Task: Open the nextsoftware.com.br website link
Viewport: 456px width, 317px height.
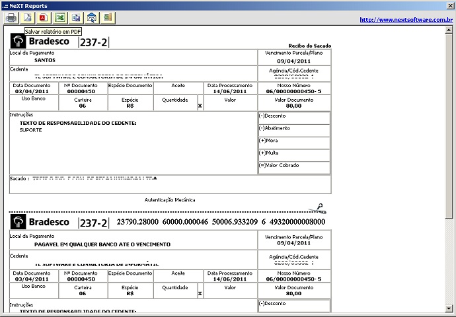Action: [406, 20]
